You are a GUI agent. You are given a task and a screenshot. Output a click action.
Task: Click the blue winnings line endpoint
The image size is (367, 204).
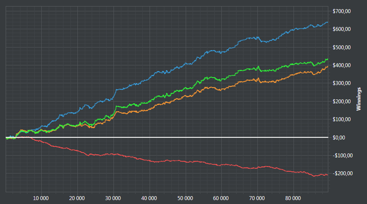click(327, 22)
